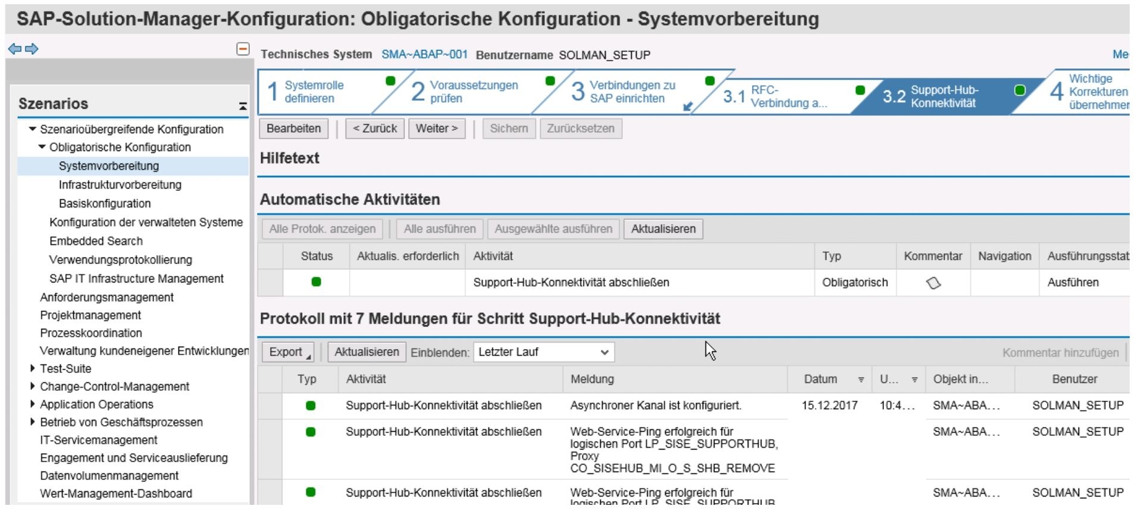Proceed with the 'Weiter >' button
This screenshot has height=509, width=1138.
pyautogui.click(x=437, y=128)
